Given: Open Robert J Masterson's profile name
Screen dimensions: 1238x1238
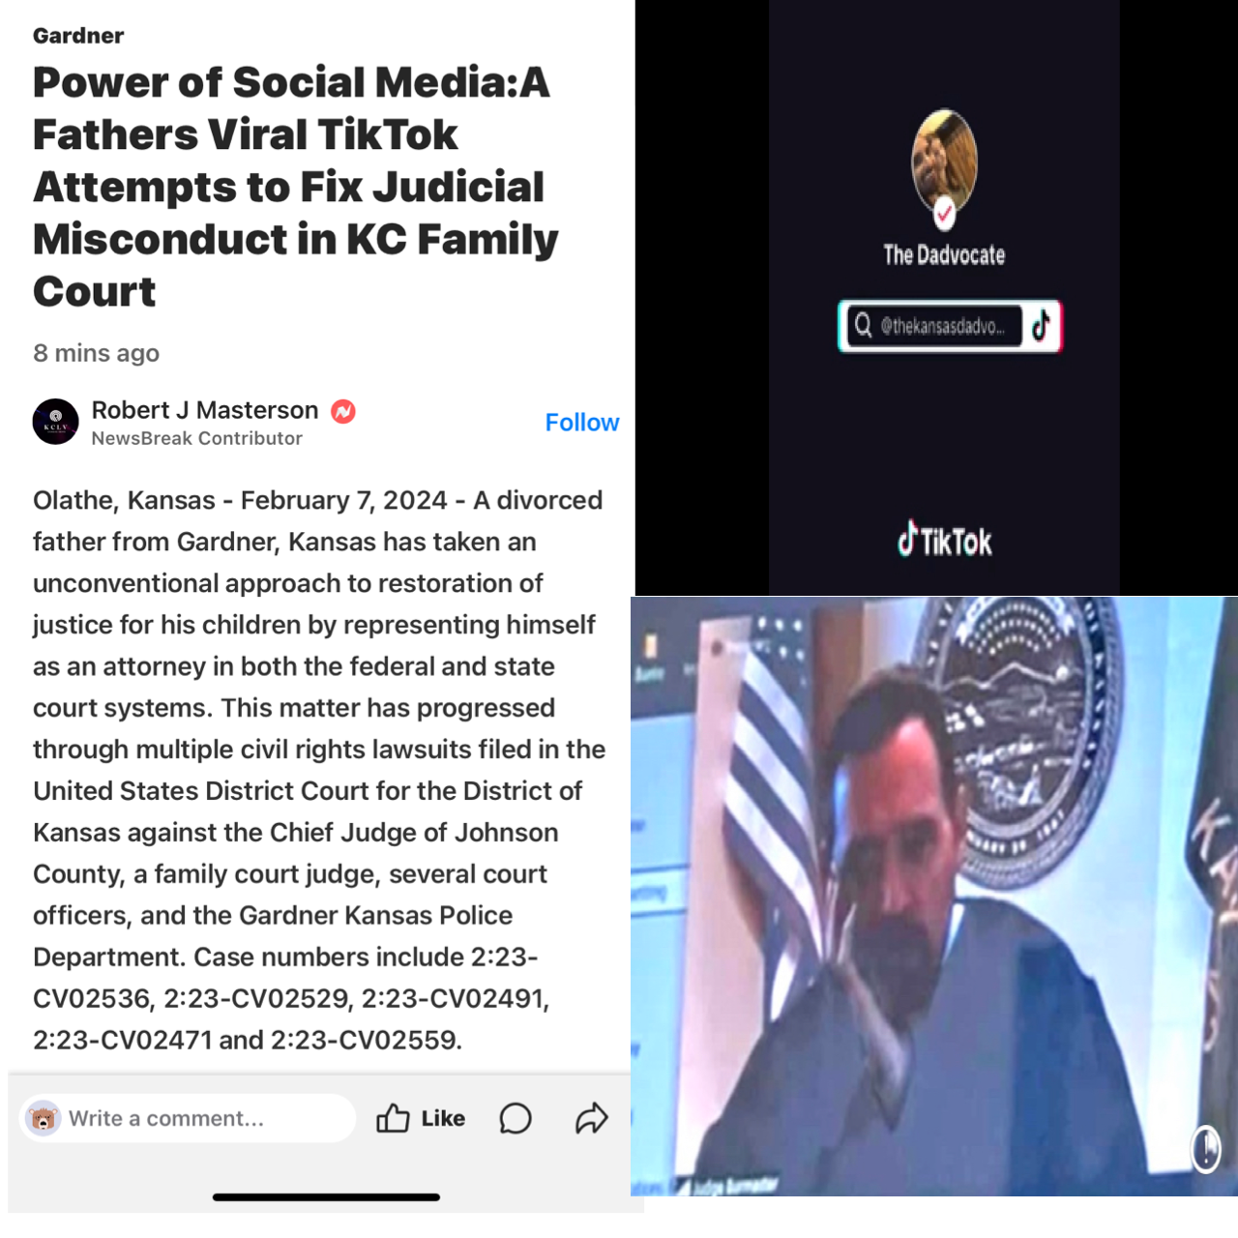Looking at the screenshot, I should click(x=205, y=410).
